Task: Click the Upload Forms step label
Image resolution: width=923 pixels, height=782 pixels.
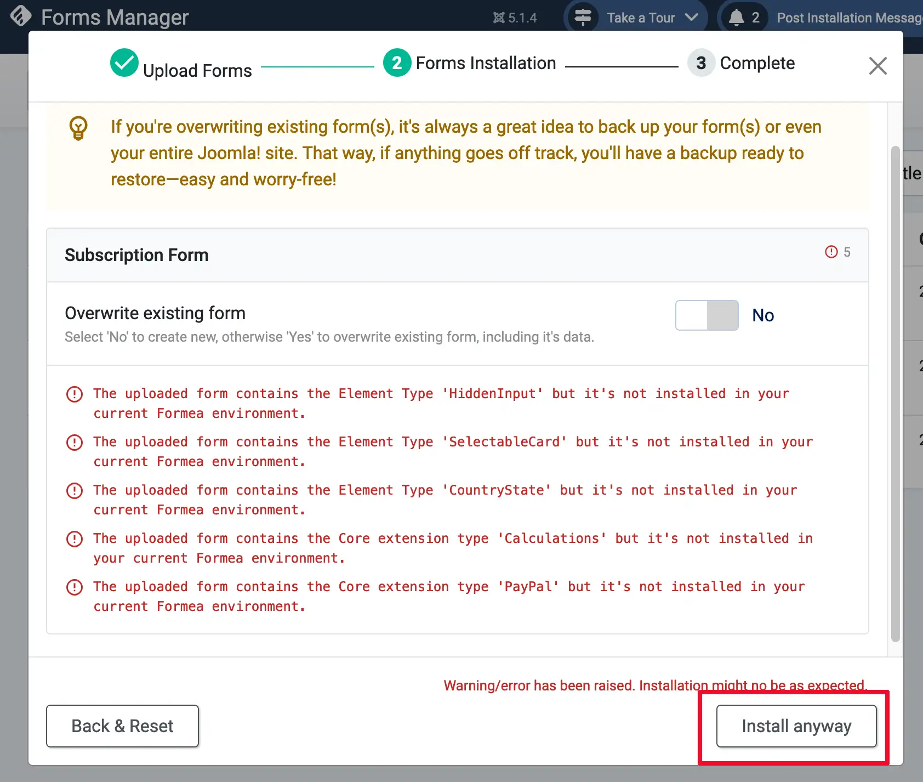Action: pyautogui.click(x=197, y=71)
